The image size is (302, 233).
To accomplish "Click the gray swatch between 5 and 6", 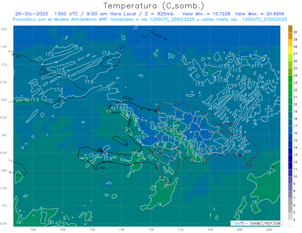I will click(290, 209).
